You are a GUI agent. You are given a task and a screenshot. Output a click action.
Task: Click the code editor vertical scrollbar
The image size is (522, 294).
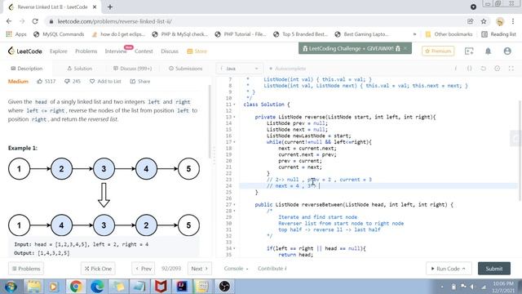pos(520,150)
